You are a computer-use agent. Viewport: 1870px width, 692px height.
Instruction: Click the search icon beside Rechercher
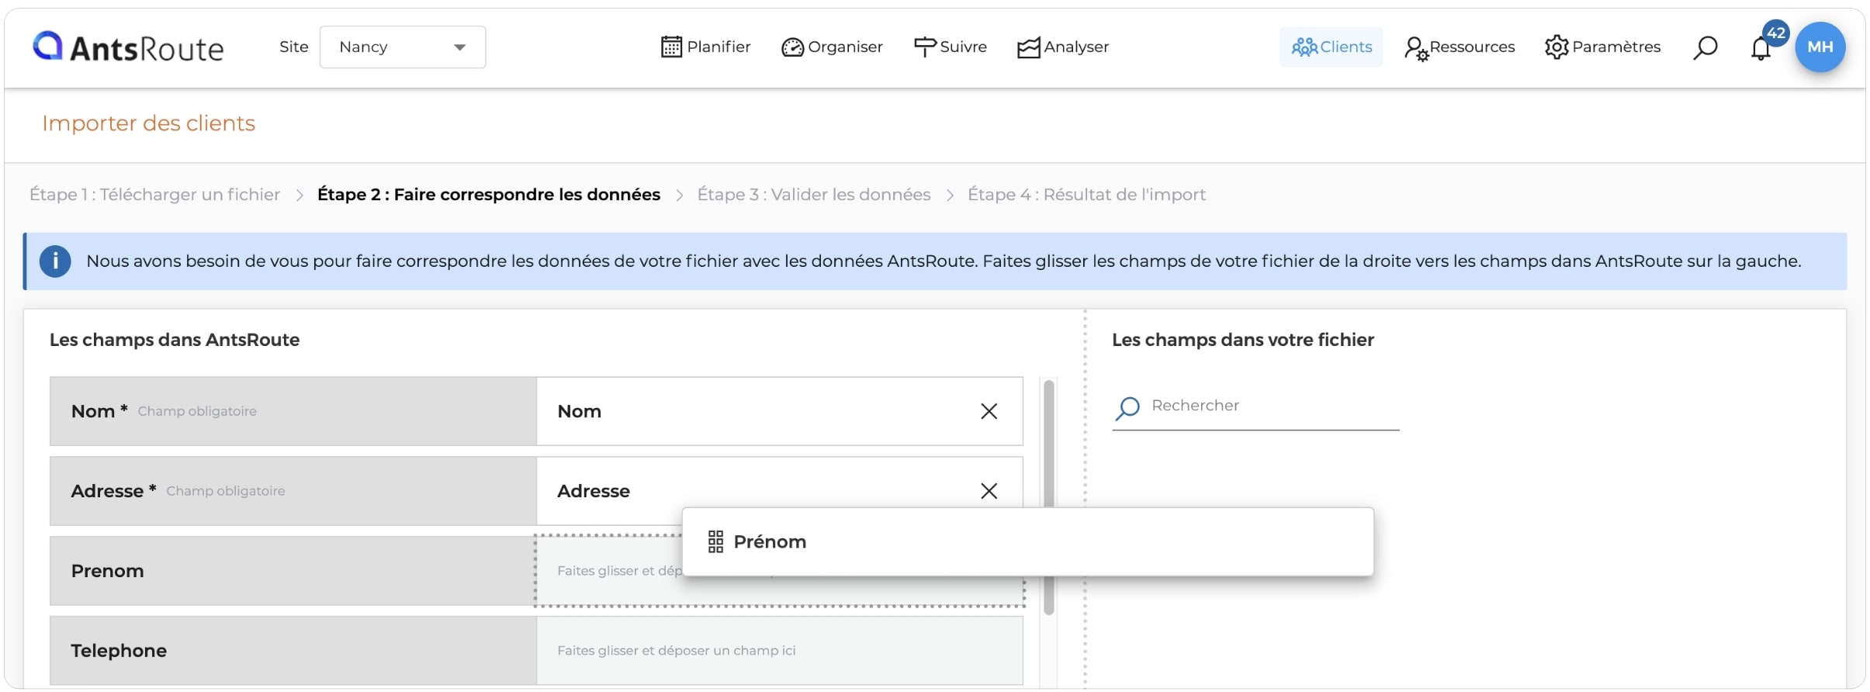1127,407
